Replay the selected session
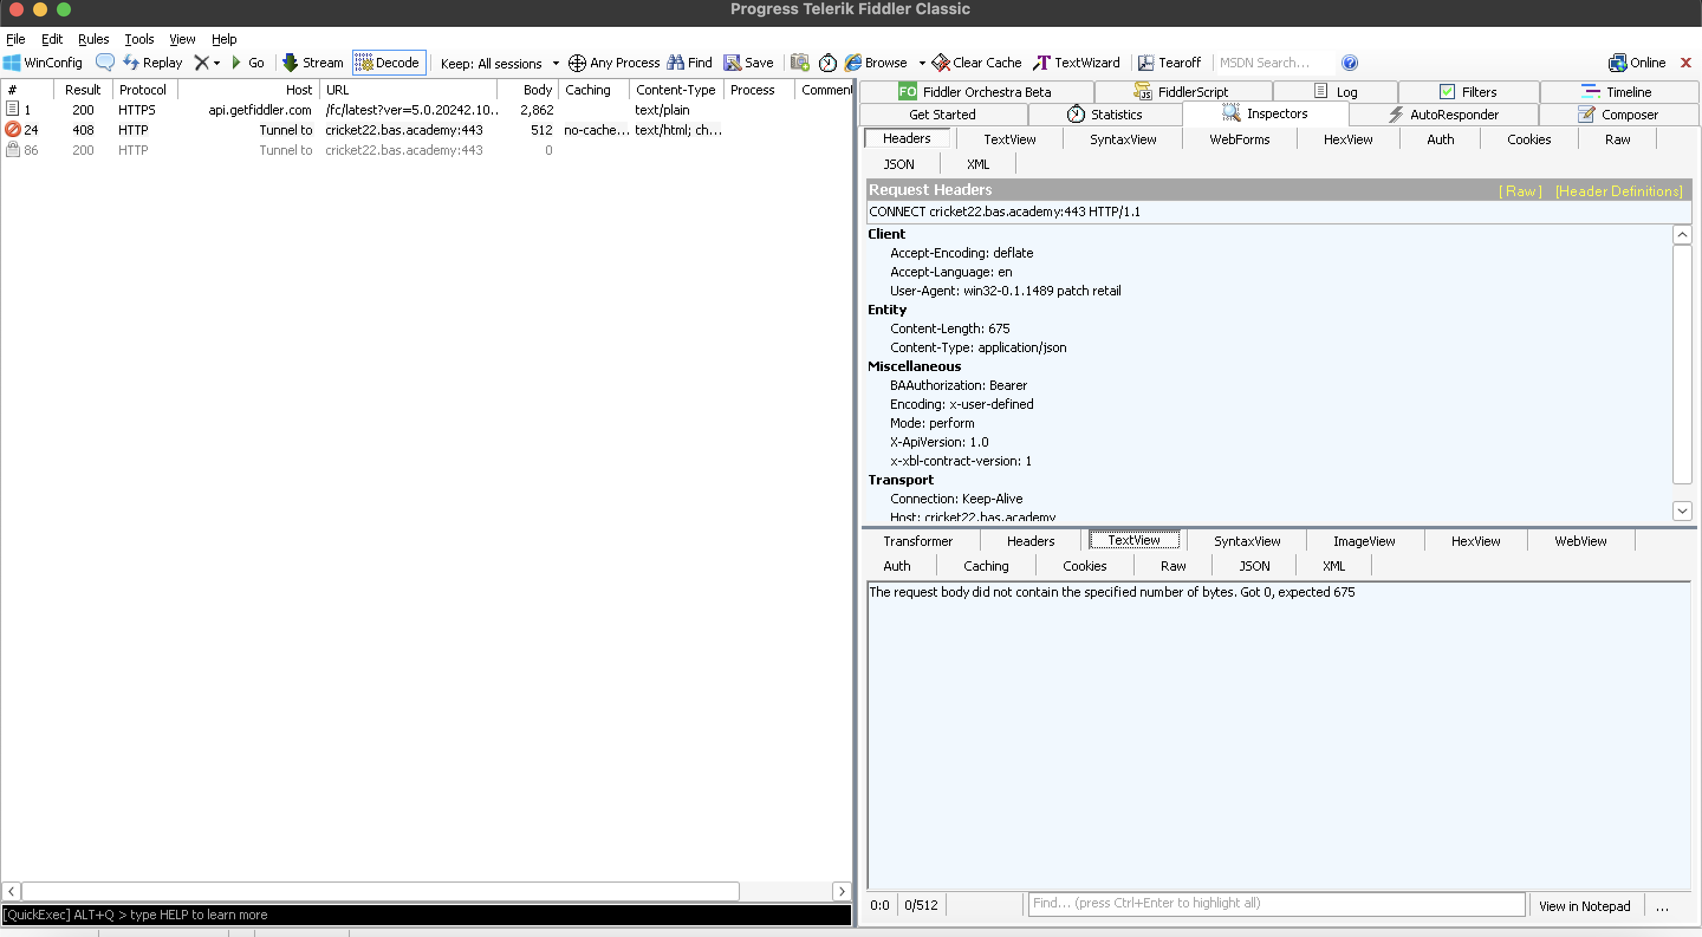The image size is (1702, 937). point(152,63)
